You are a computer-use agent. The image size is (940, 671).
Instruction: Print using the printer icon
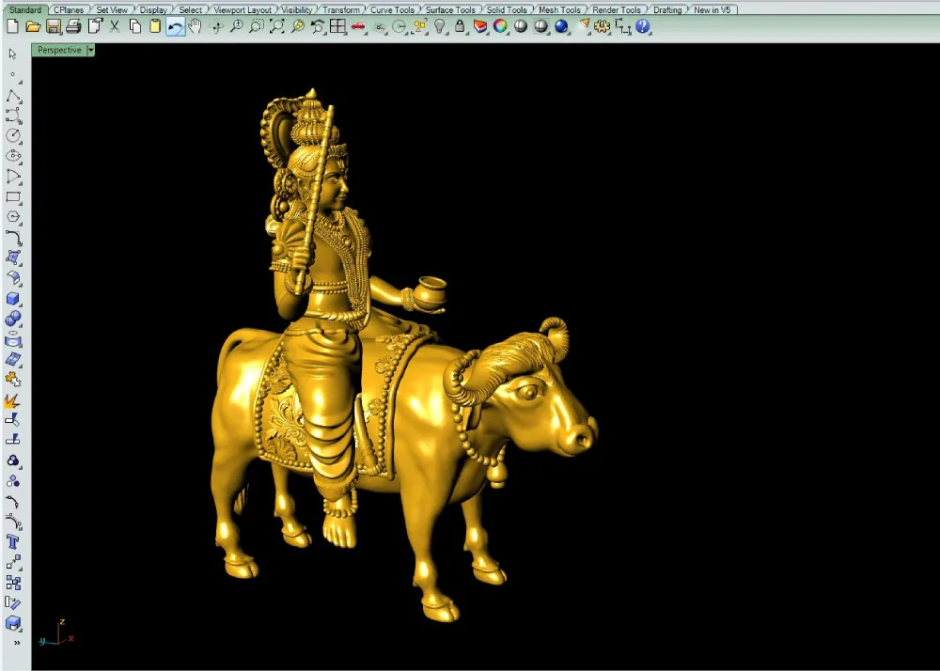(x=73, y=26)
